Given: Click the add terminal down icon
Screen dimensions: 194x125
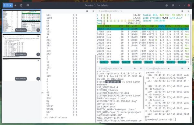Looking at the screenshot, I should 28,5.
